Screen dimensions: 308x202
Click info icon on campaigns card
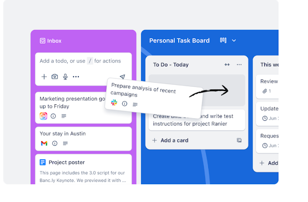tap(125, 103)
